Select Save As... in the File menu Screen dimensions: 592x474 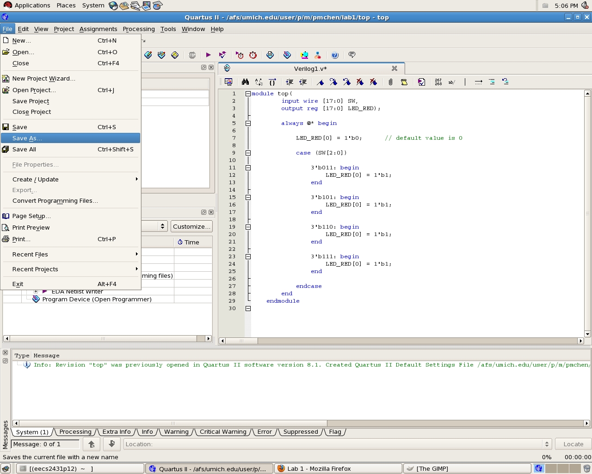tap(70, 138)
